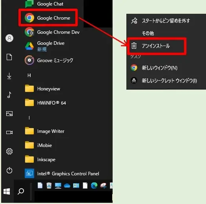206x204 pixels.
Task: Click the Power icon
Action: pyautogui.click(x=9, y=170)
